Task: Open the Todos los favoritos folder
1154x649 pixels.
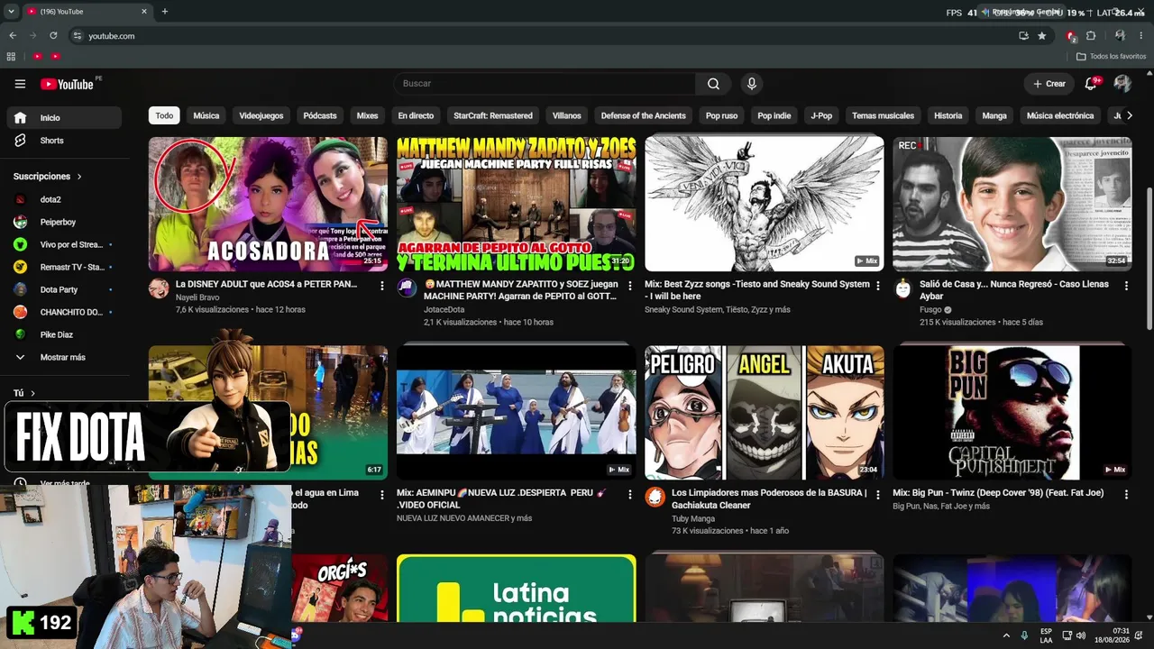Action: [x=1112, y=57]
